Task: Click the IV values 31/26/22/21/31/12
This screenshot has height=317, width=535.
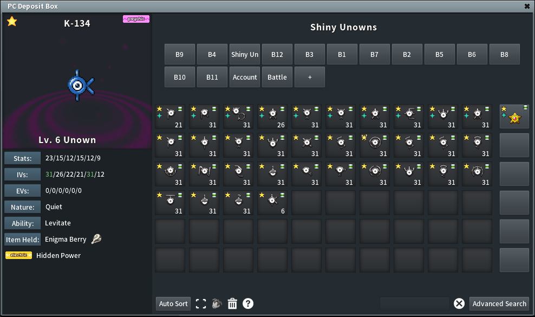Action: 75,174
